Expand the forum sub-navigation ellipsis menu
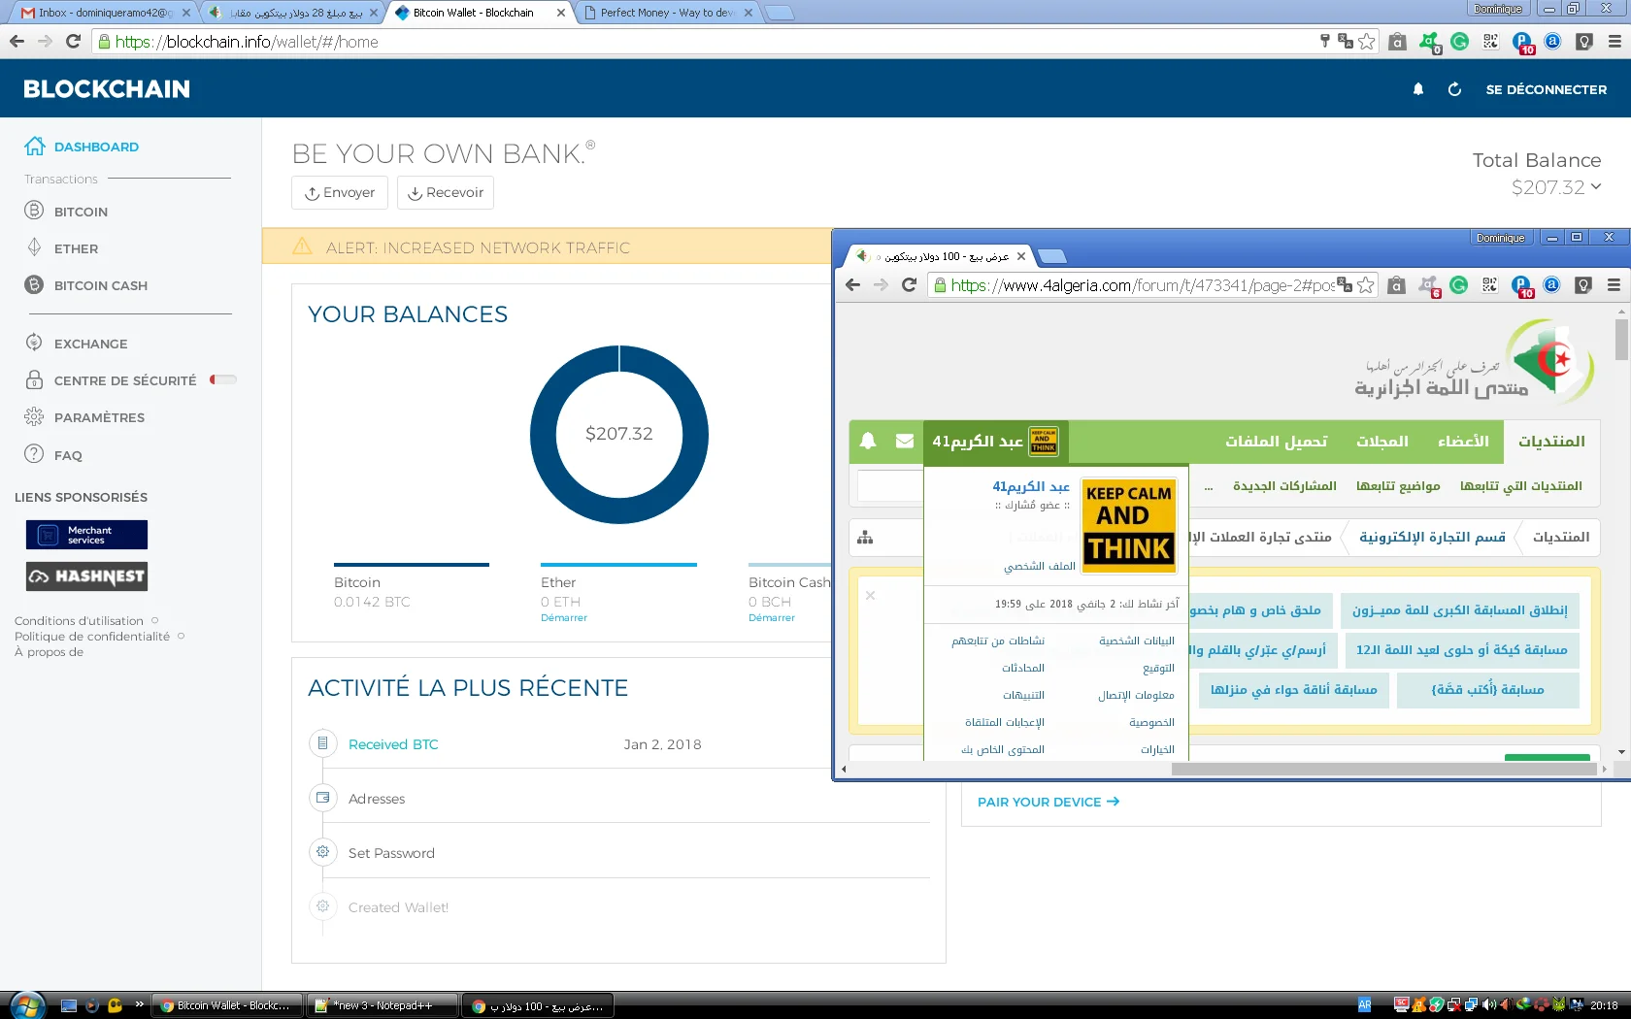Viewport: 1631px width, 1019px height. tap(1208, 486)
